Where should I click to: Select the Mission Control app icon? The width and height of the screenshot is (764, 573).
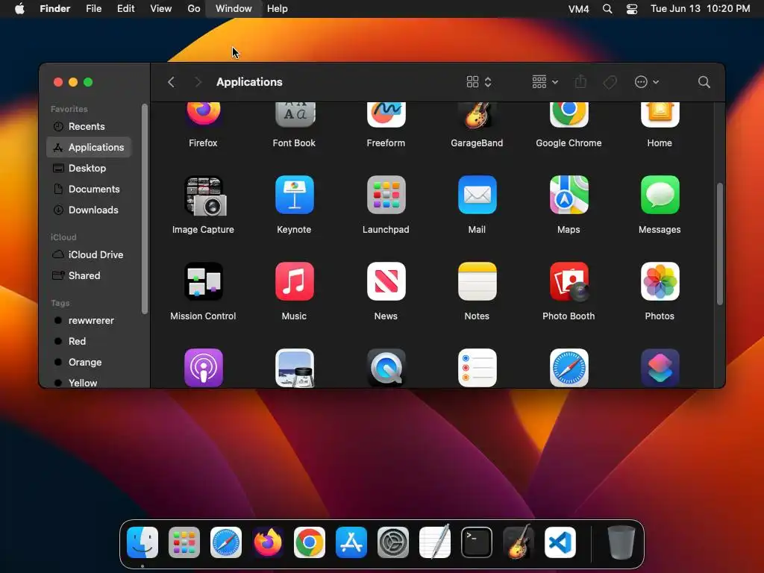[203, 281]
